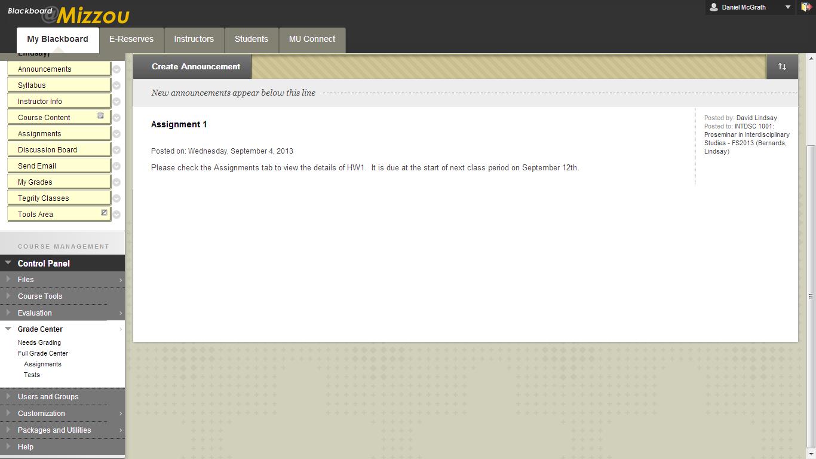The image size is (816, 459).
Task: Switch to the Instructors tab
Action: pyautogui.click(x=194, y=40)
